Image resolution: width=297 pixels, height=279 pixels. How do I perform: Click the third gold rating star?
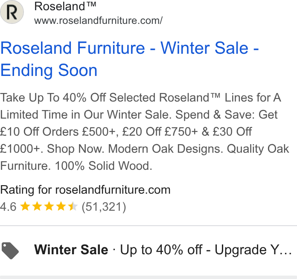click(x=49, y=206)
